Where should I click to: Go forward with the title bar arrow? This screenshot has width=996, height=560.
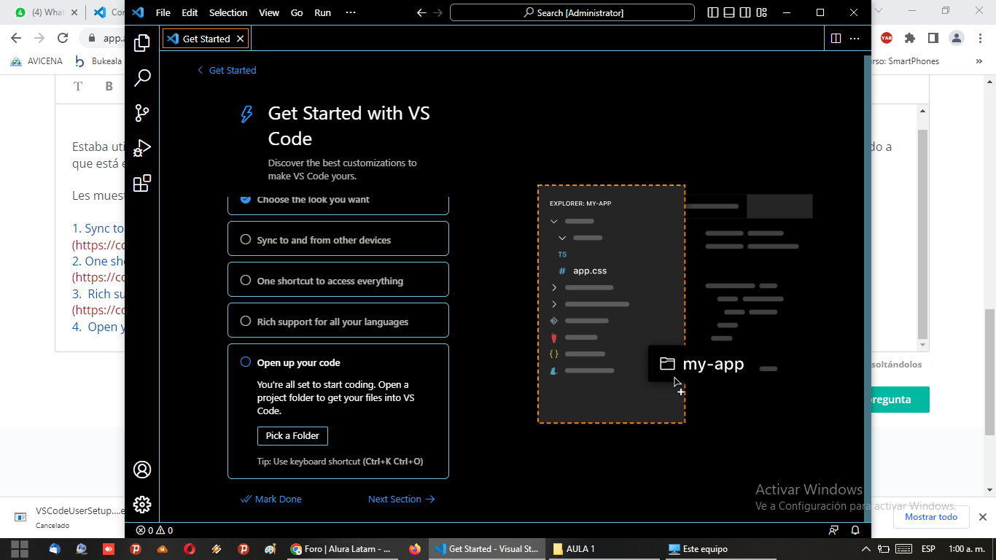pyautogui.click(x=438, y=12)
